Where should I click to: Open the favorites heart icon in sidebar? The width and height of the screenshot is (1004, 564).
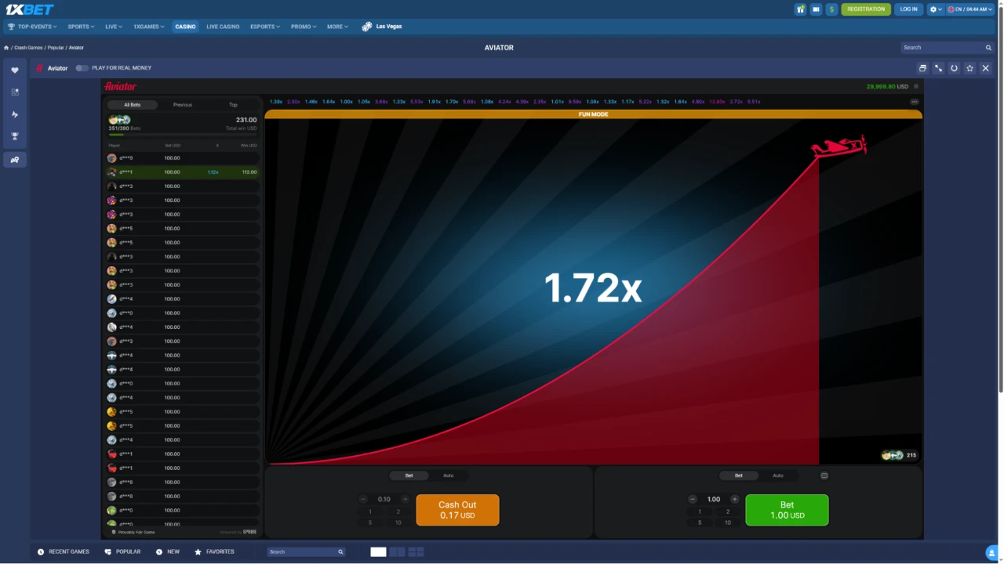[15, 70]
